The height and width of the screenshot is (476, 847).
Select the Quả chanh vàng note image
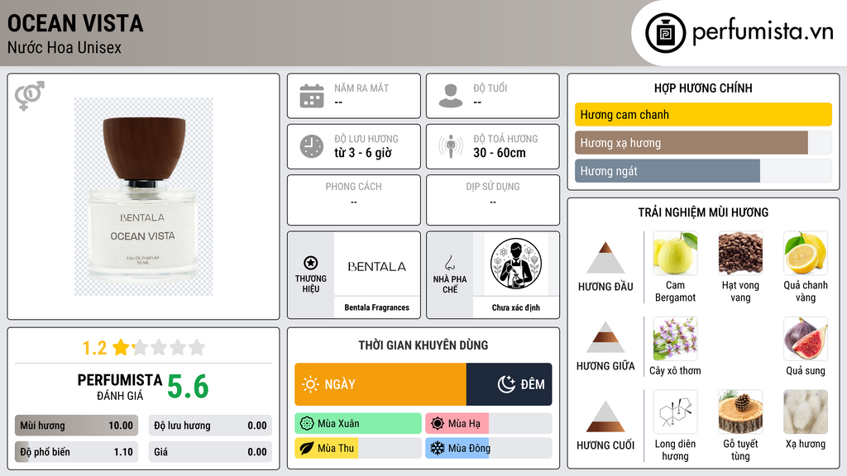806,253
